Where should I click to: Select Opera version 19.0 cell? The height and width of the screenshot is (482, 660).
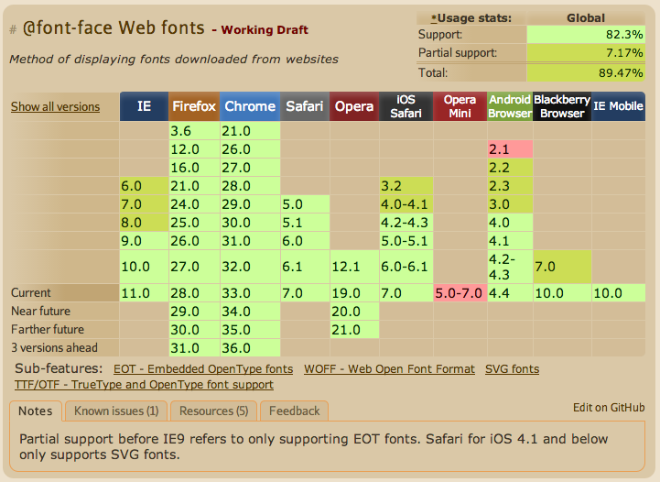354,293
